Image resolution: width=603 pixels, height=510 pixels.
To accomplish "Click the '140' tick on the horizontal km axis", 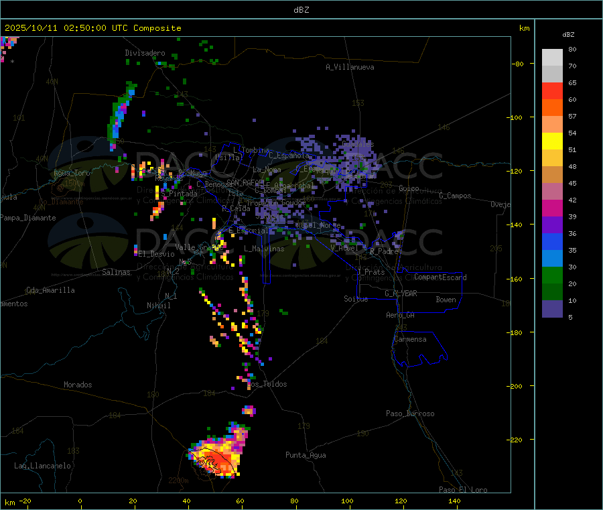I will click(x=454, y=501).
